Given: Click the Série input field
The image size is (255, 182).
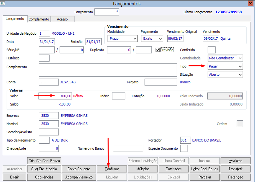Looking at the screenshot, I should [47, 50].
